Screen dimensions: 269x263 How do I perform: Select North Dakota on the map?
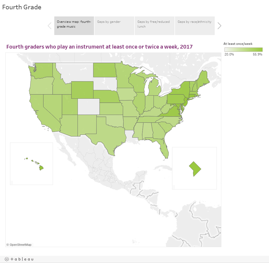pyautogui.click(x=105, y=70)
